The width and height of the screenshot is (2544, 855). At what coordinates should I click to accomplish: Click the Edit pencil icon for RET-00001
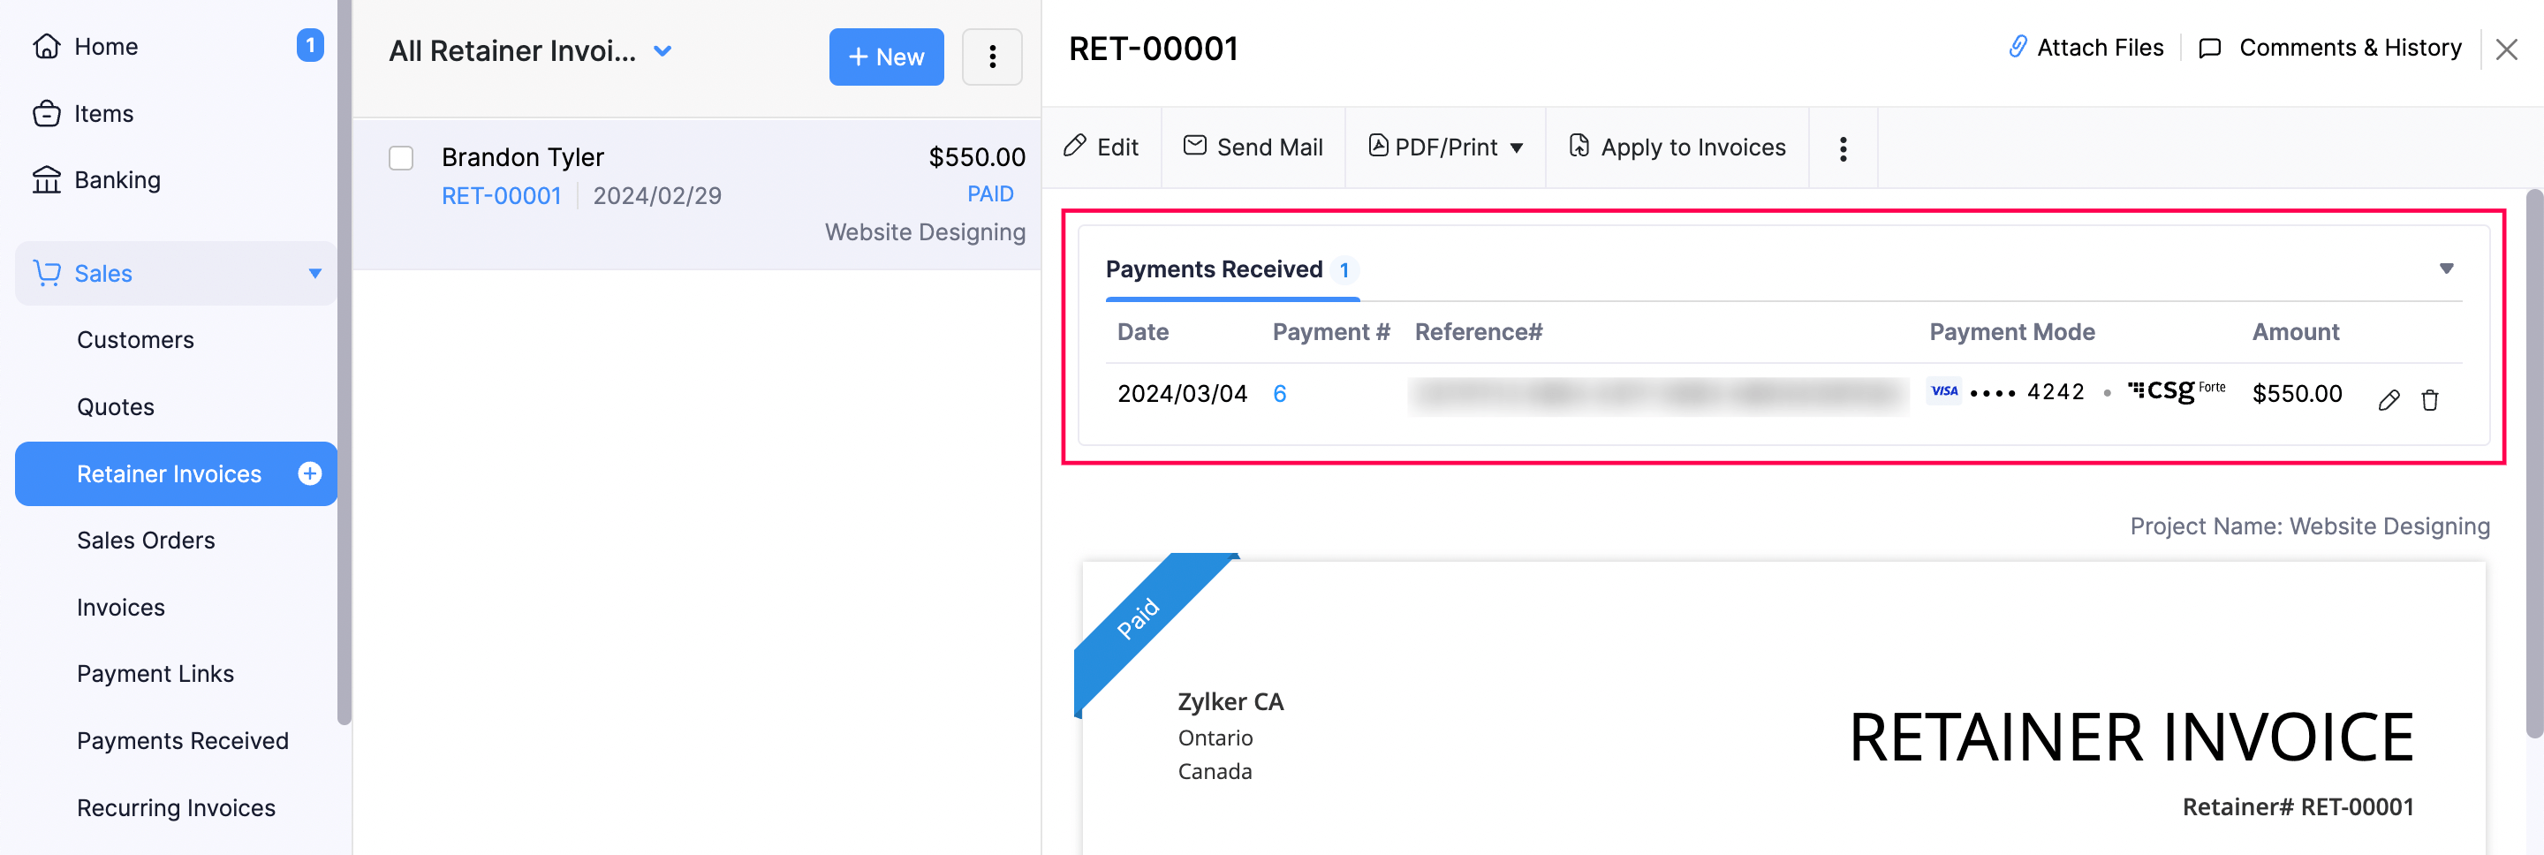[1076, 146]
